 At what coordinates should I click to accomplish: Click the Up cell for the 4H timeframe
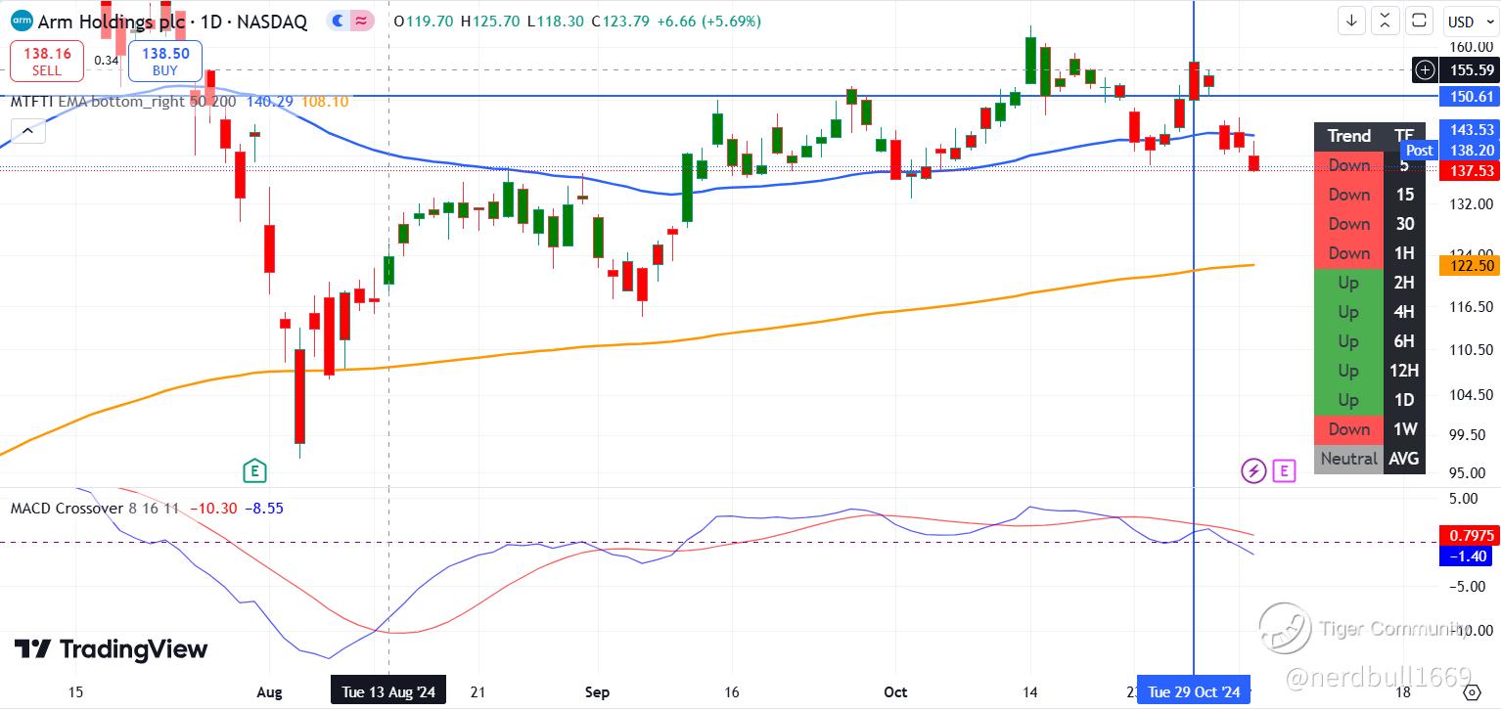[1349, 312]
